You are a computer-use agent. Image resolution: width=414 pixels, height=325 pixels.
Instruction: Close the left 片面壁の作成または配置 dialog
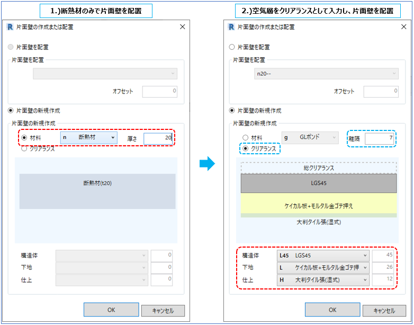tap(183, 27)
